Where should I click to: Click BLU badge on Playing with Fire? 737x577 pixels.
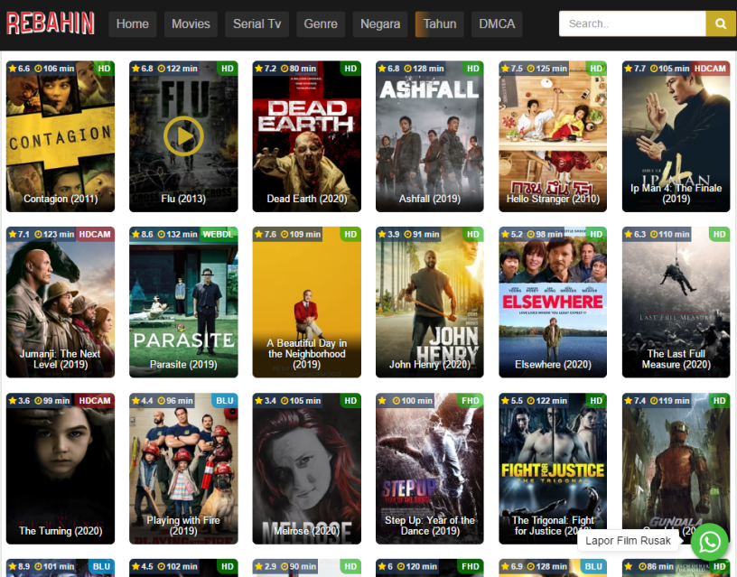(224, 401)
